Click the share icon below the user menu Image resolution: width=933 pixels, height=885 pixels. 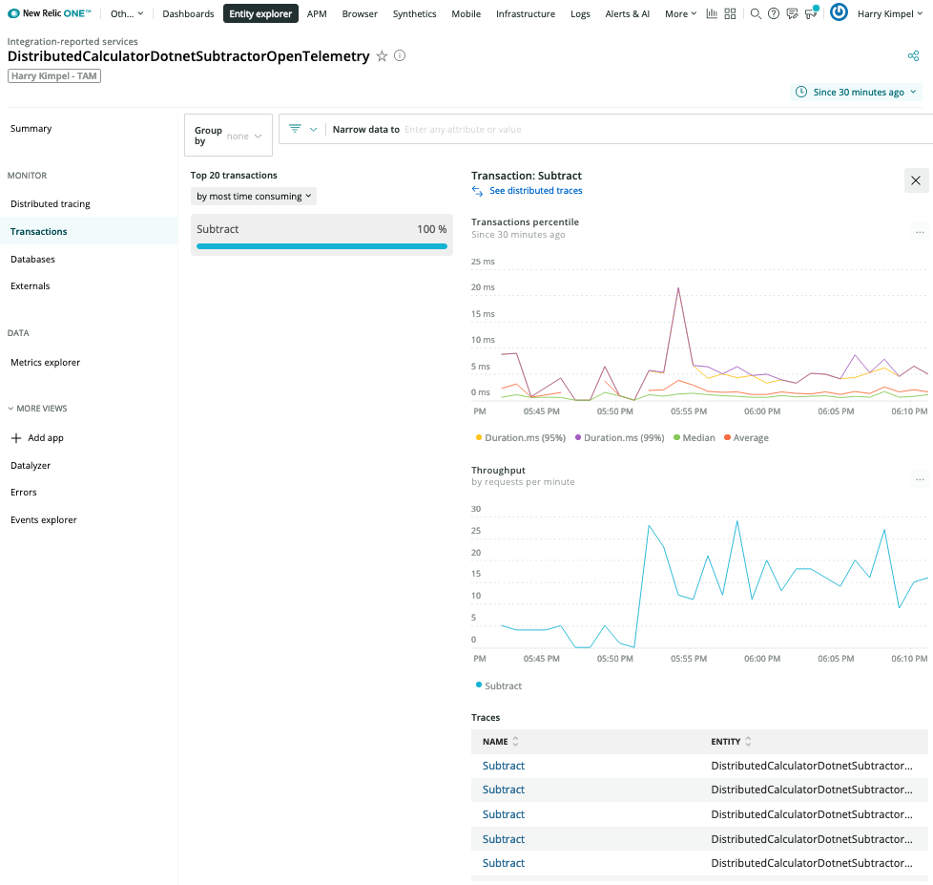pos(913,56)
